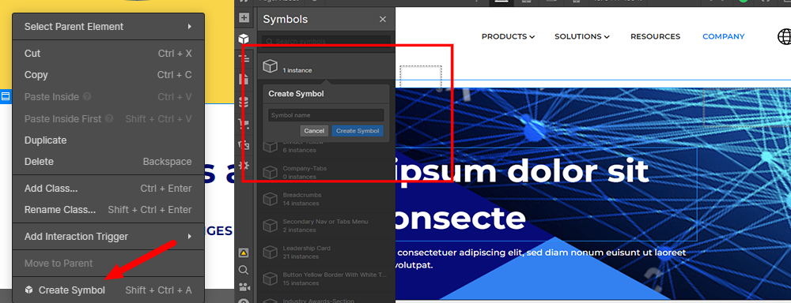This screenshot has height=303, width=791.
Task: Click the yellow audit warning icon
Action: (x=244, y=253)
